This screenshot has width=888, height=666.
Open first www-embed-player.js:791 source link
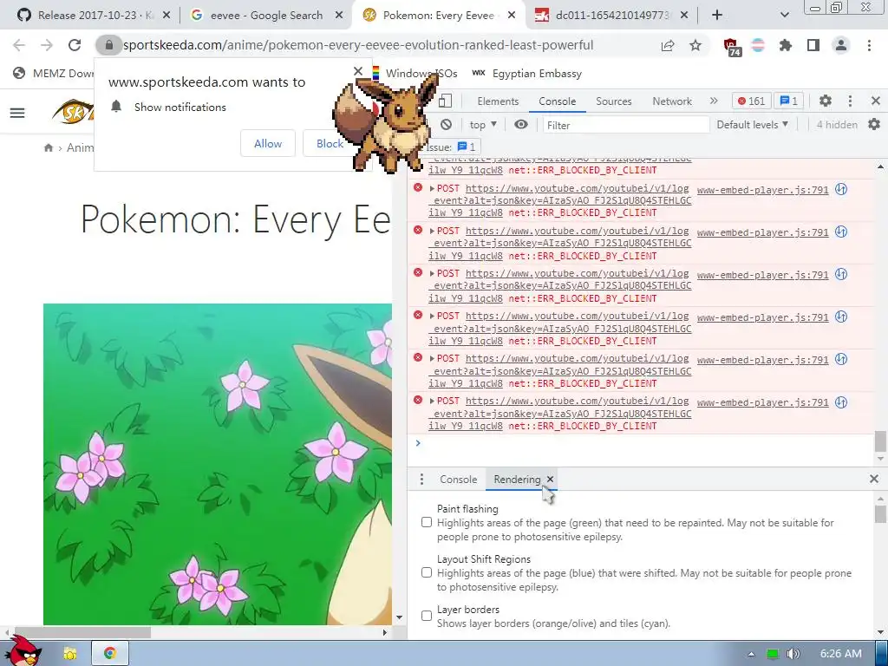click(x=762, y=190)
